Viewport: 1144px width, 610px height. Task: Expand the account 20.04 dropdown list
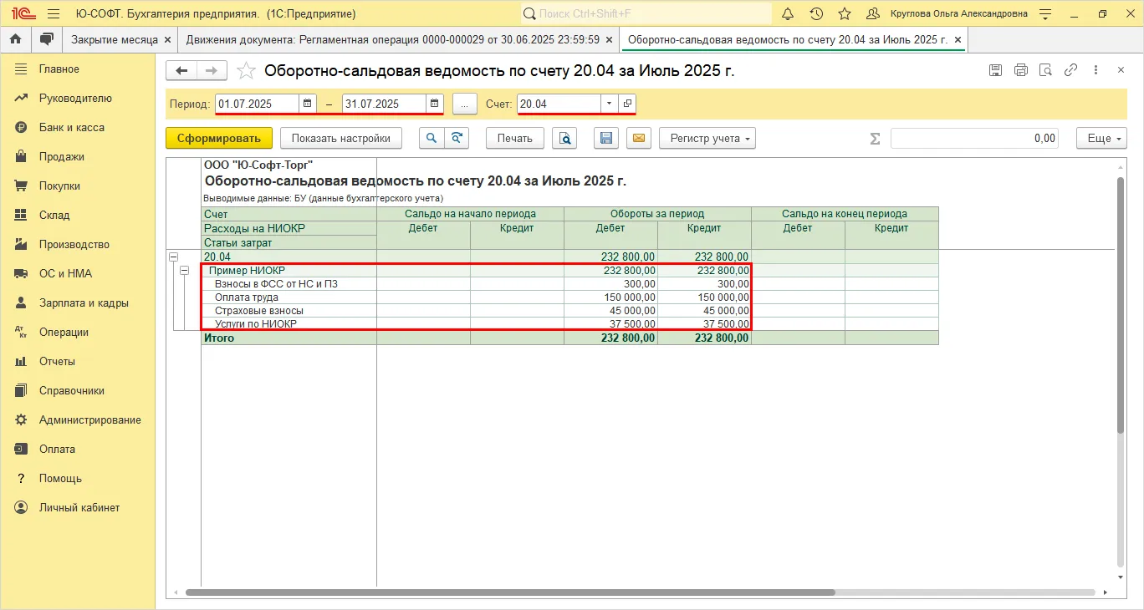(610, 104)
